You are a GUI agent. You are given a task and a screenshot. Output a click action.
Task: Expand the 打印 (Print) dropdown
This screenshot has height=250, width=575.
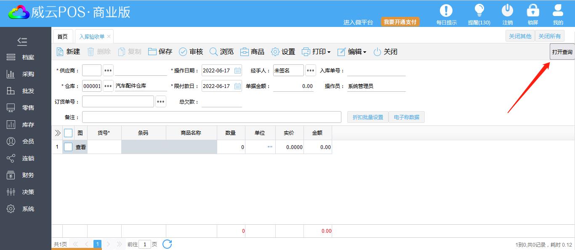coord(329,52)
